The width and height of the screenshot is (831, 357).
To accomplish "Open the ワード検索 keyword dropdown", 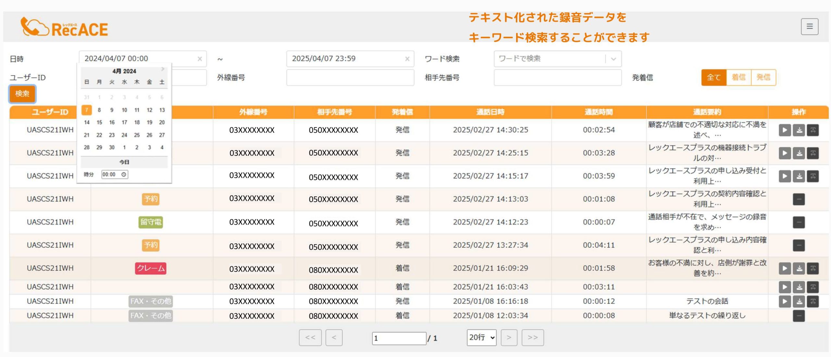I will [613, 59].
